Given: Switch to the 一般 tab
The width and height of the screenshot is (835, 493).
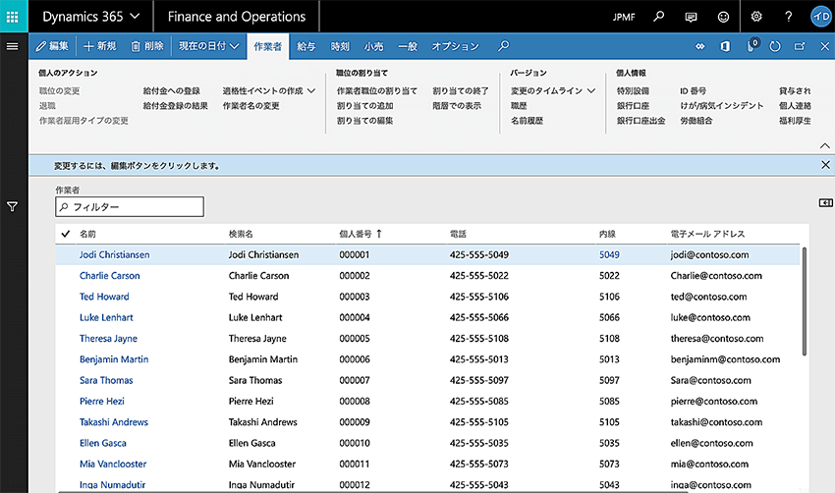Looking at the screenshot, I should (x=408, y=46).
